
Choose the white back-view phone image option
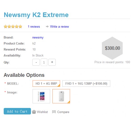click(61, 96)
